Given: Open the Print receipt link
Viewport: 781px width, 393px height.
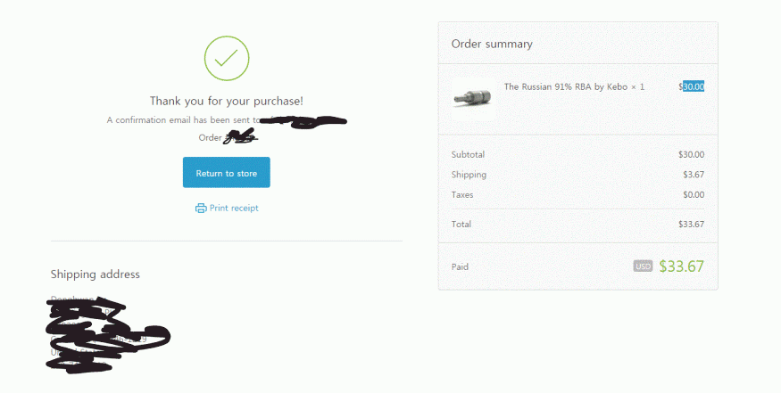Looking at the screenshot, I should pyautogui.click(x=227, y=208).
